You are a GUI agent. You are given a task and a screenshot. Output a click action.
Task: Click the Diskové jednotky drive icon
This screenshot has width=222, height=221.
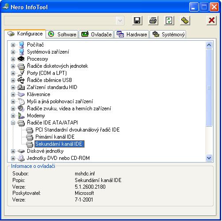click(21, 151)
